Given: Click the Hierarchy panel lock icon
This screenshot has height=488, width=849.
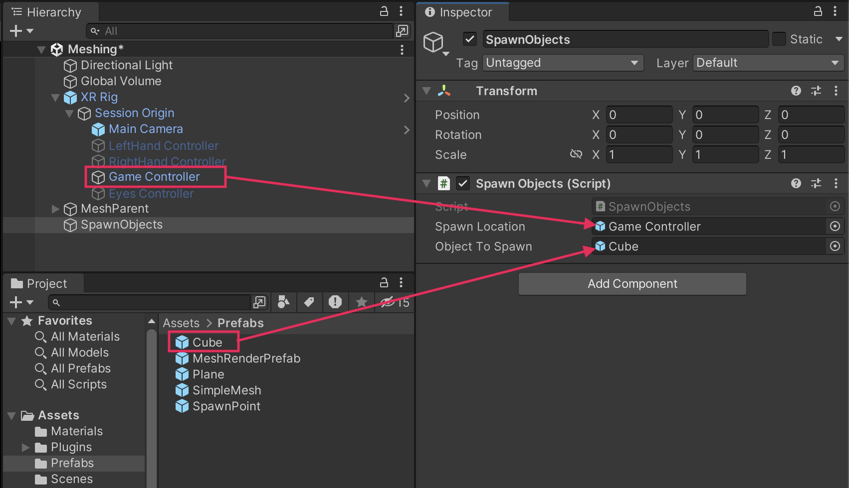Looking at the screenshot, I should tap(384, 11).
